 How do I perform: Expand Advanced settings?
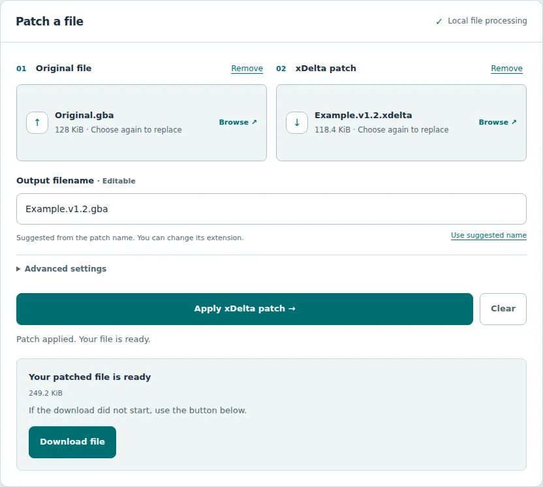(x=61, y=269)
